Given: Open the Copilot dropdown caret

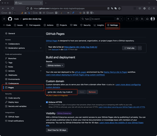Looking at the screenshot, I should click(x=121, y=19).
